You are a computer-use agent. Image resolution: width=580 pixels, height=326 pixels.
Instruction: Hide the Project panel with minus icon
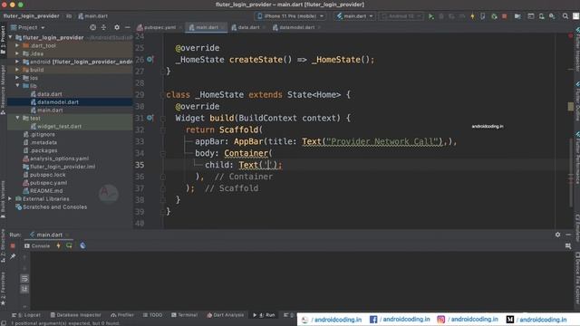tap(128, 27)
